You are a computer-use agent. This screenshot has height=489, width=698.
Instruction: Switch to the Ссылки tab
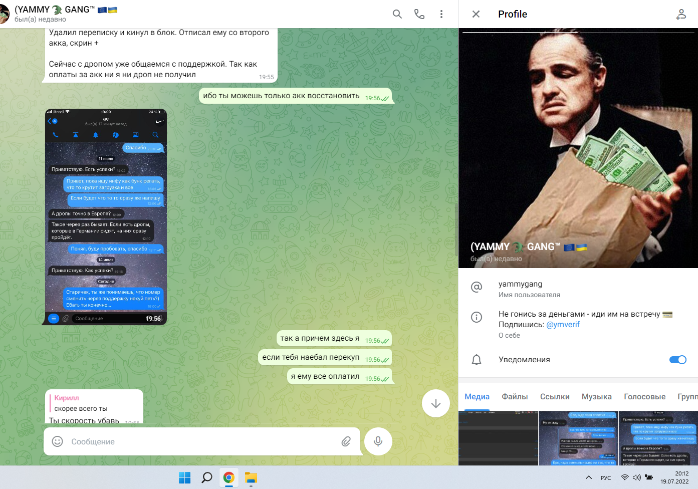pyautogui.click(x=555, y=397)
